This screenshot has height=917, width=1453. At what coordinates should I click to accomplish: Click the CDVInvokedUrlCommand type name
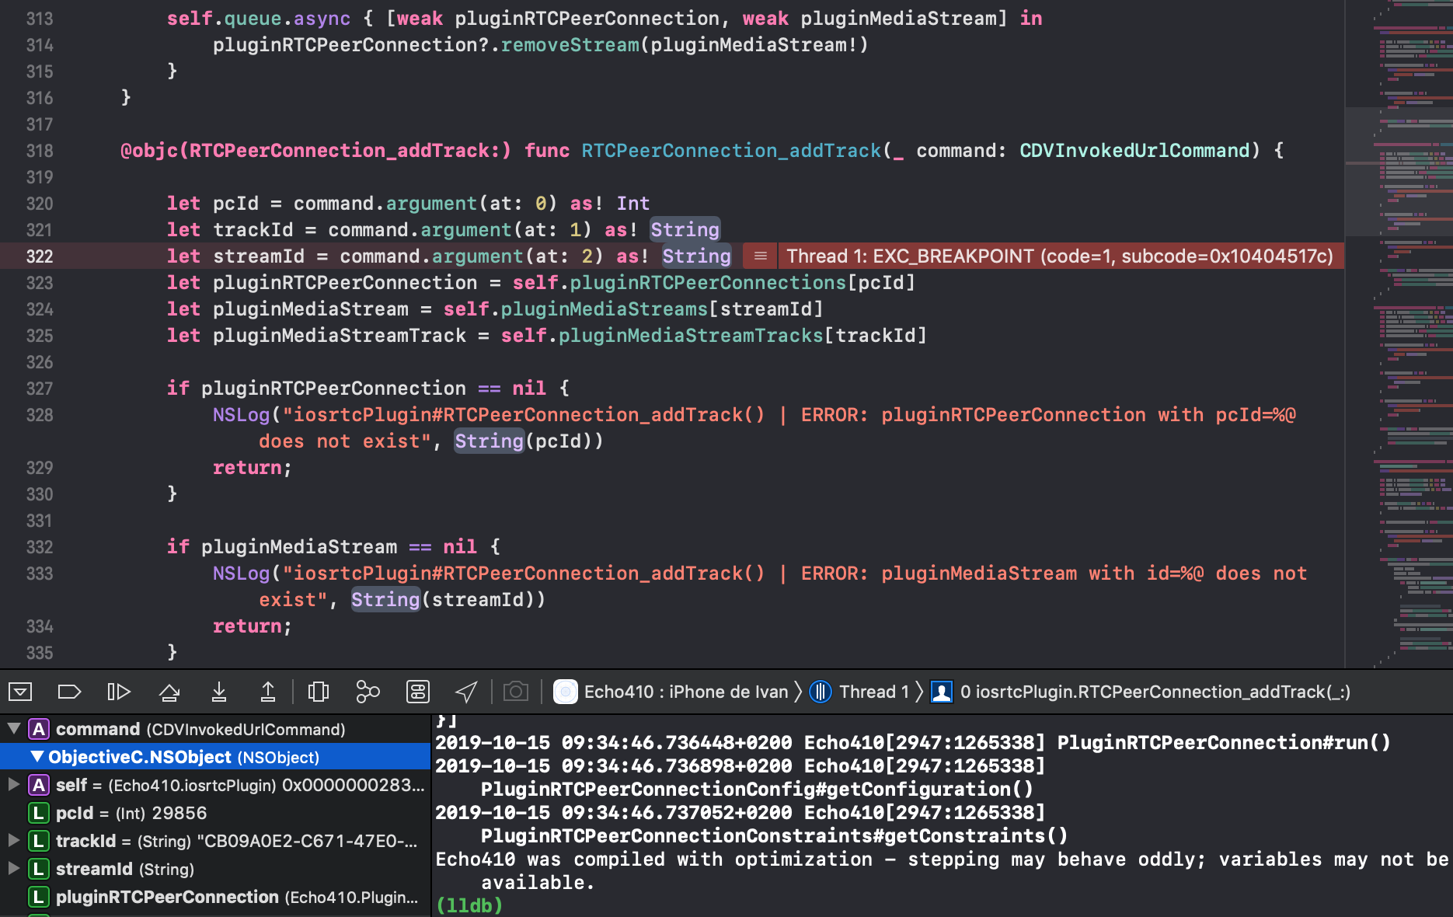[x=1134, y=151]
